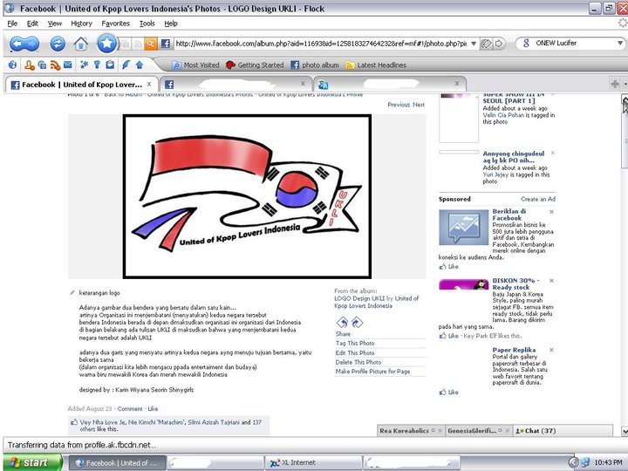Click Edit This Photo
The height and width of the screenshot is (471, 628).
click(x=355, y=353)
